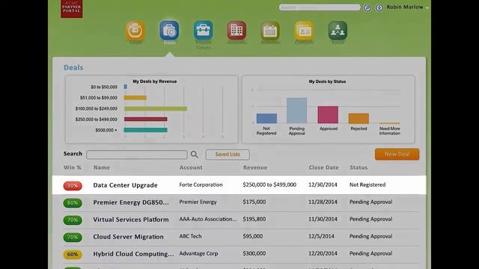479x269 pixels.
Task: Click the deals list Search field
Action: coord(137,155)
